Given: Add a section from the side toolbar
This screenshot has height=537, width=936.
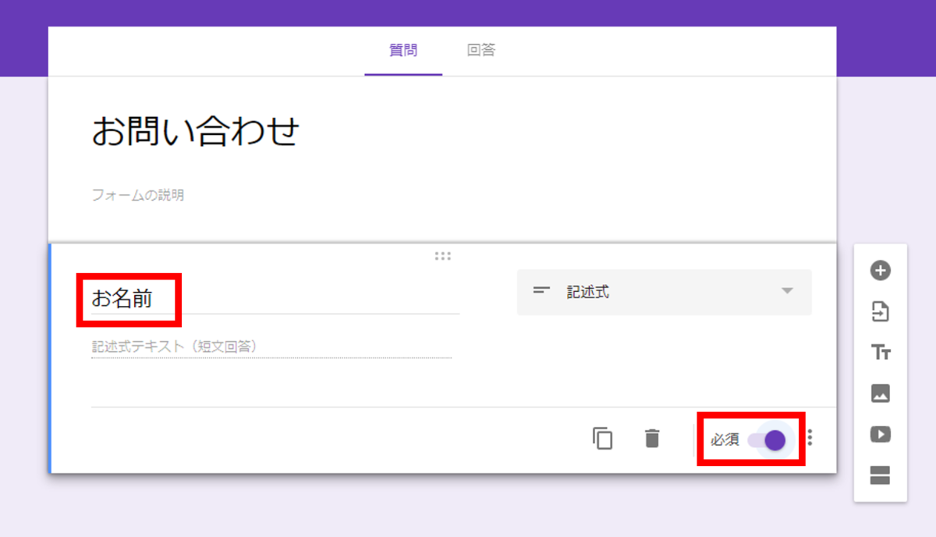Looking at the screenshot, I should pos(881,475).
